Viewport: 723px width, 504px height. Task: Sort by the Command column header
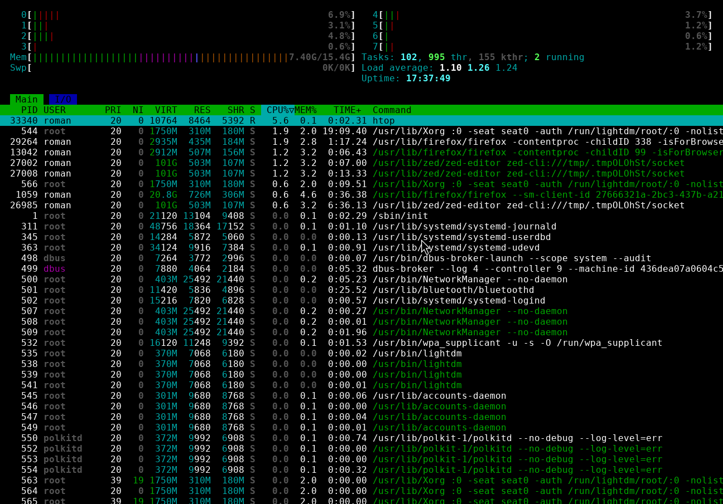click(392, 110)
